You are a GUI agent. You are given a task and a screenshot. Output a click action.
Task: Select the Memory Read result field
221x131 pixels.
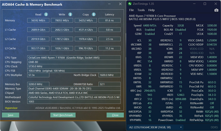pos(38,20)
